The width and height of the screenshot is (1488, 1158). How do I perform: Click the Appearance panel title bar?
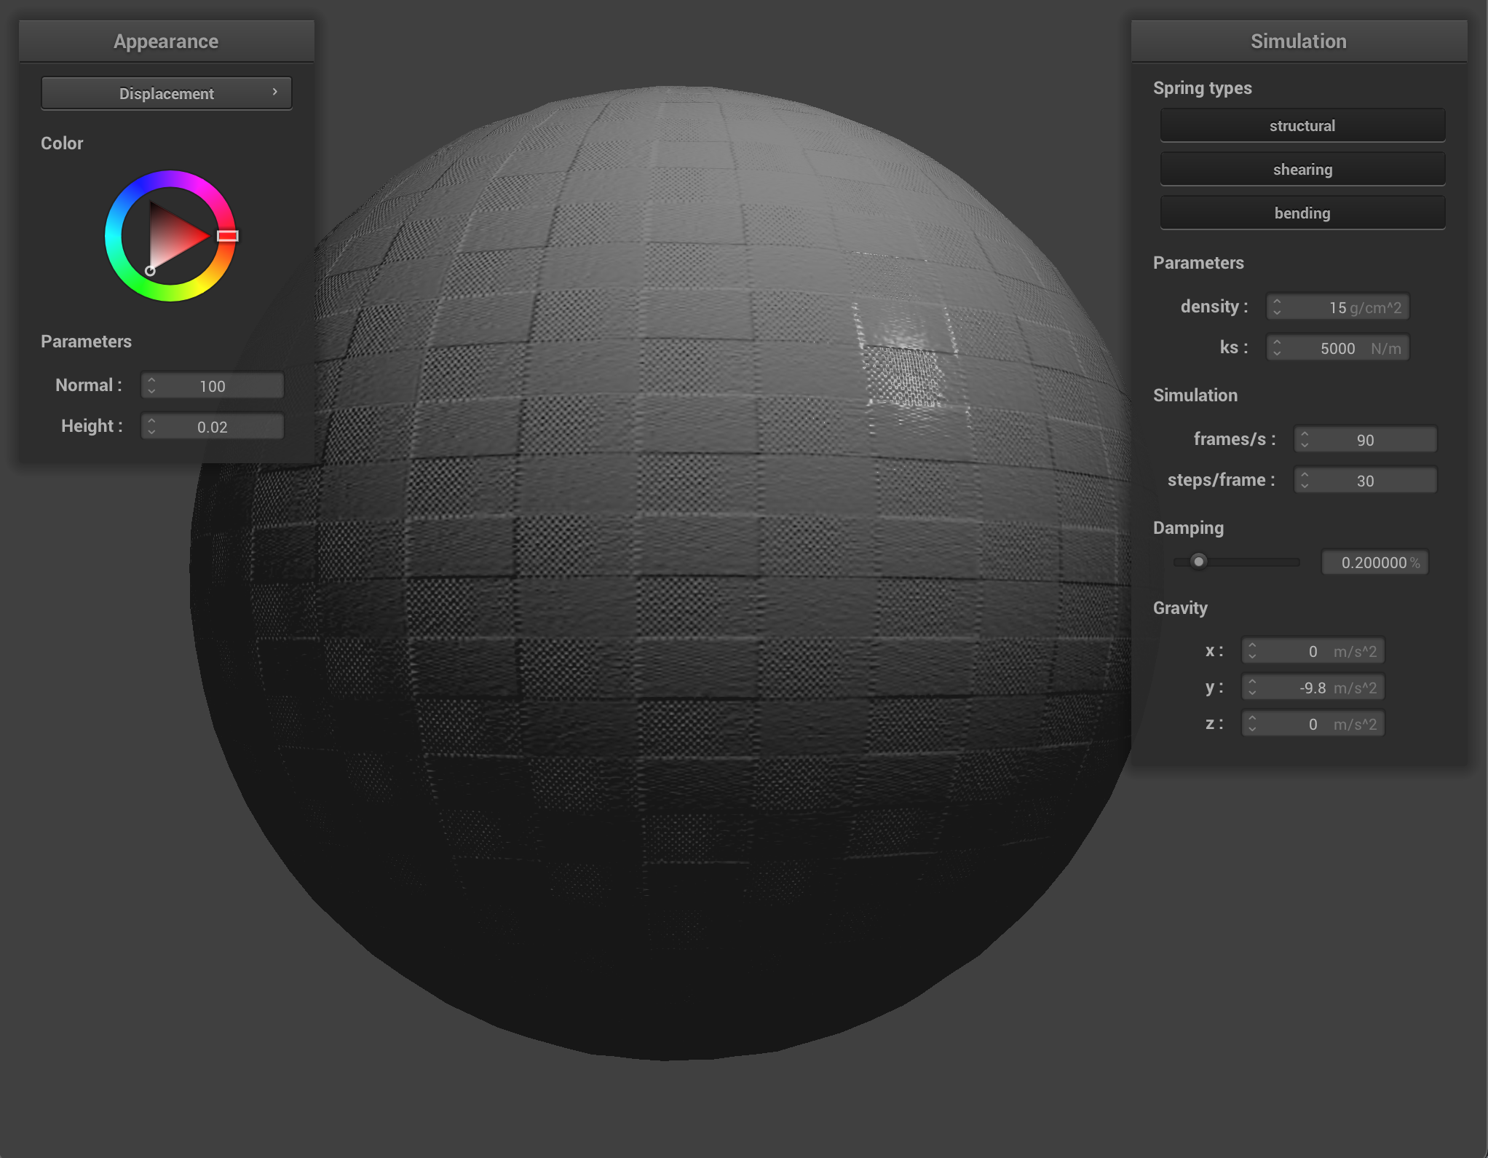(x=166, y=42)
